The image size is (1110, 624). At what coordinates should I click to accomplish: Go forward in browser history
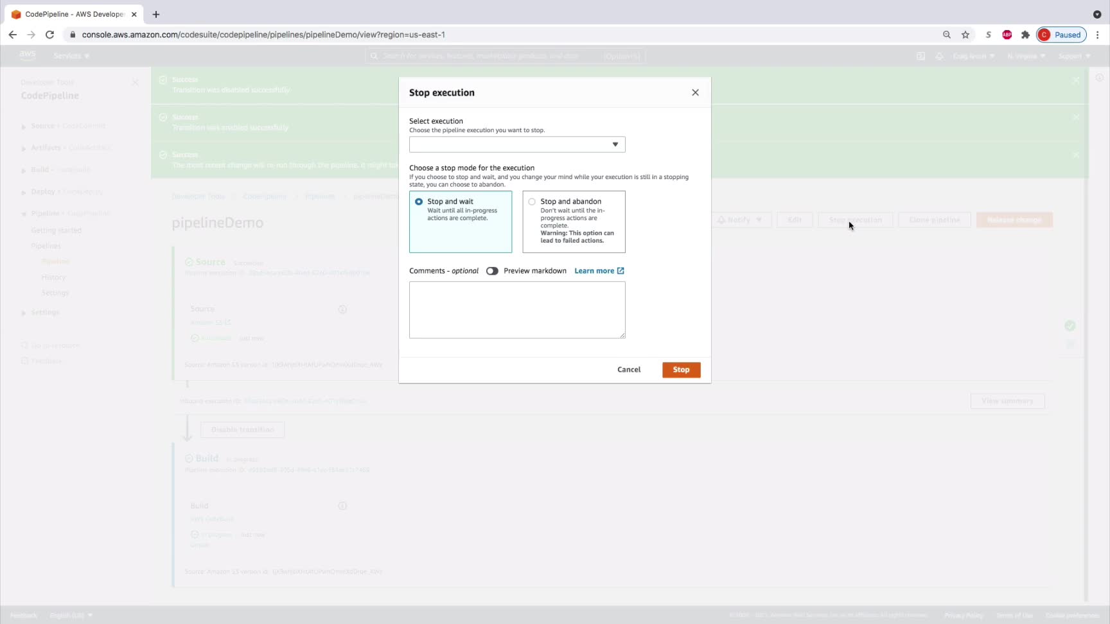(x=31, y=35)
